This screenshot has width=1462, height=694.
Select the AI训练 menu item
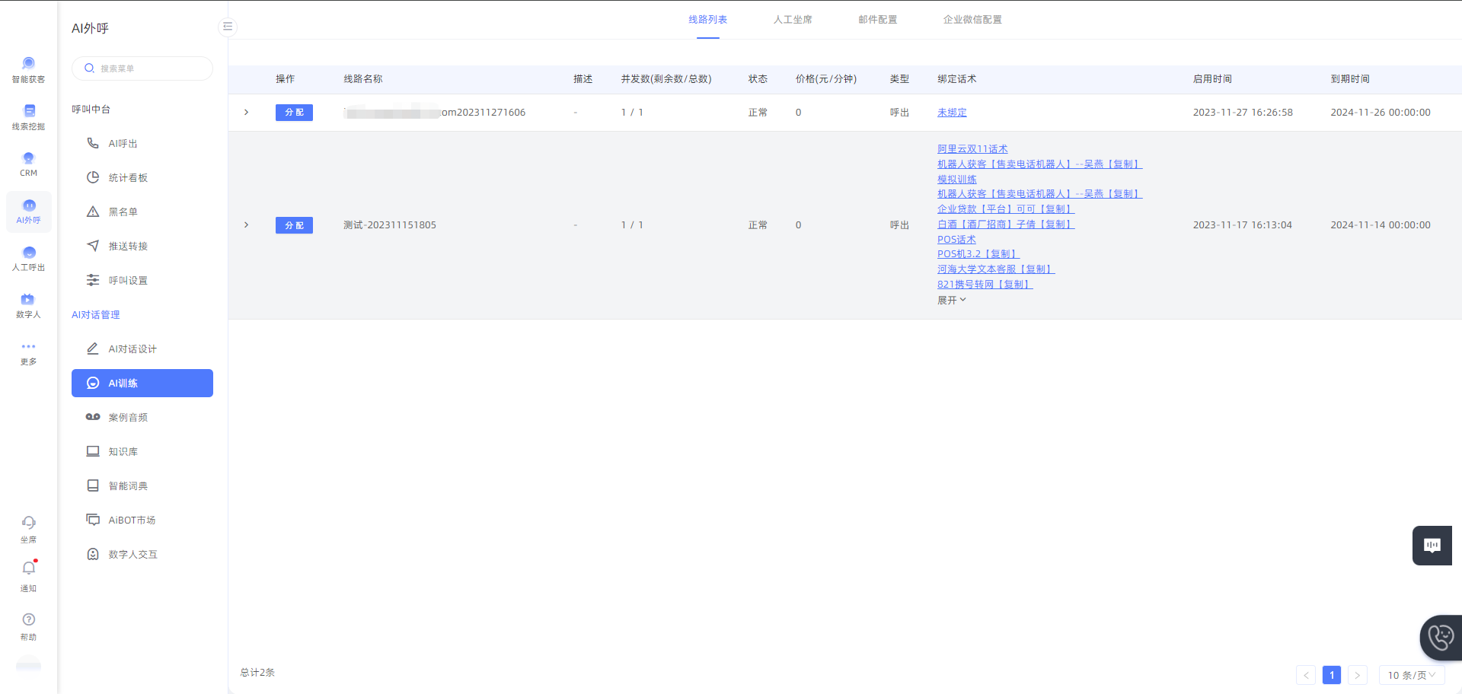(x=142, y=383)
